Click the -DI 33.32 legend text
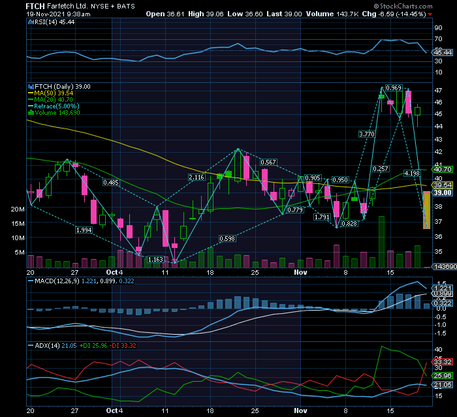This screenshot has height=417, width=457. point(123,346)
